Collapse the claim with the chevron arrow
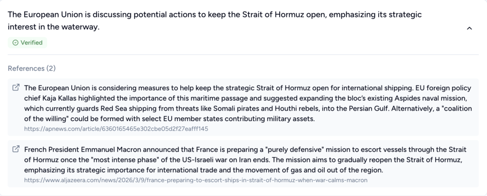Viewport: 487px width, 196px height. click(x=469, y=28)
